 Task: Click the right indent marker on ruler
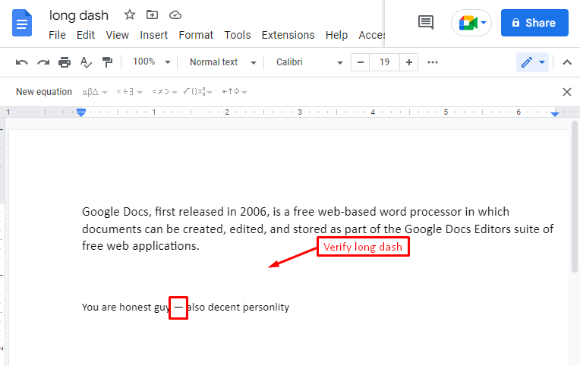point(554,114)
